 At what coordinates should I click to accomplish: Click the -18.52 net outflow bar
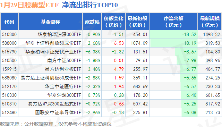[x=173, y=34]
